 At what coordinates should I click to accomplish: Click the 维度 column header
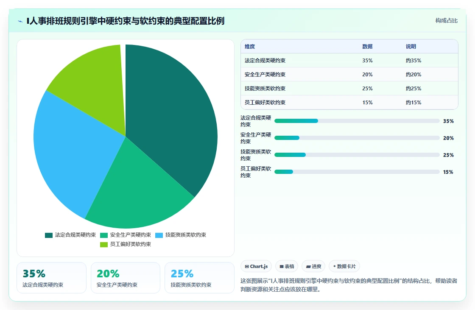(x=250, y=46)
